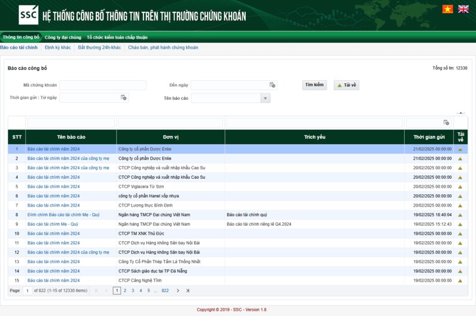
Task: Go to page 5
Action: coord(148,290)
